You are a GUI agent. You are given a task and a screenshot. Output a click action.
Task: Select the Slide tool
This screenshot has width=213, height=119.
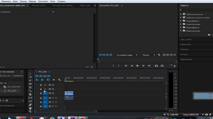tap(30, 101)
